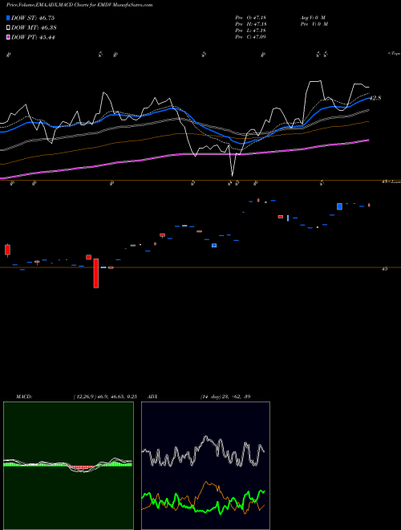
Task: Select the 'DOW ST: 46.73' legend text
Action: click(33, 18)
